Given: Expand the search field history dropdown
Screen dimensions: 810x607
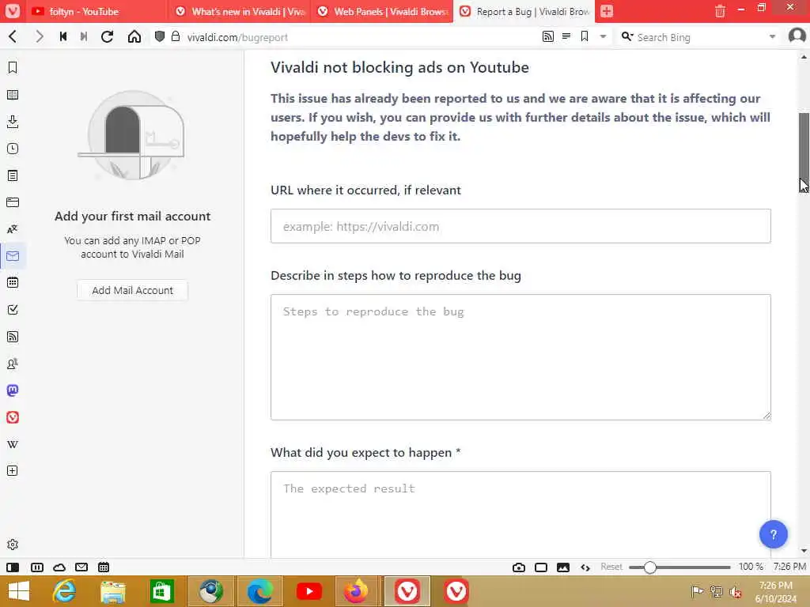Looking at the screenshot, I should point(772,36).
